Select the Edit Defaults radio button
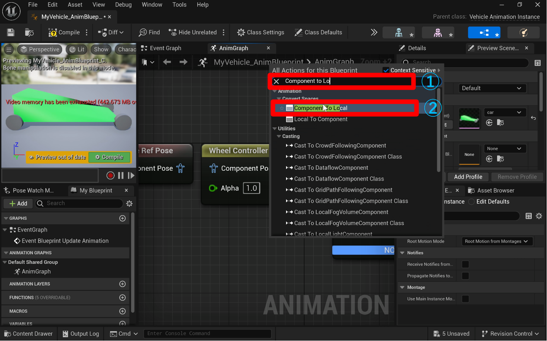The height and width of the screenshot is (341, 547). [x=472, y=202]
